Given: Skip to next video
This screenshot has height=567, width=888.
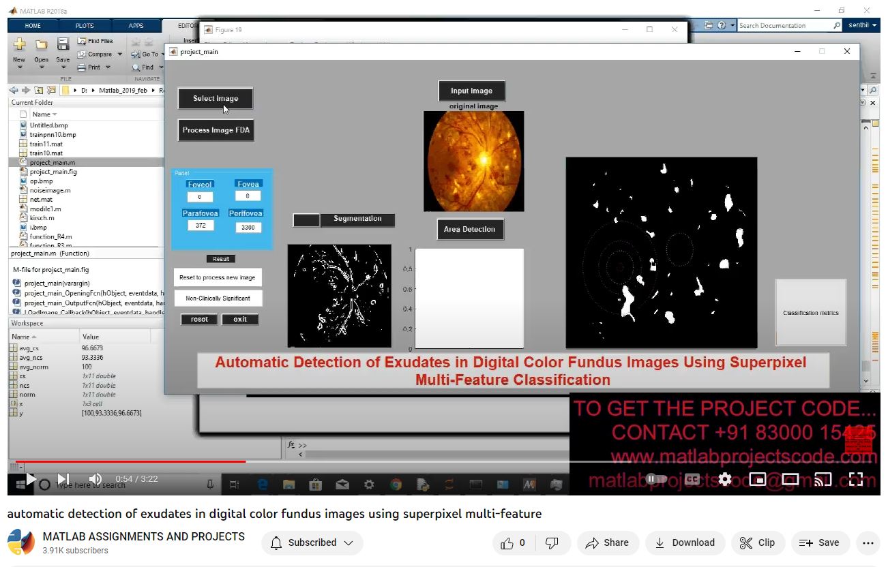Looking at the screenshot, I should (x=63, y=479).
